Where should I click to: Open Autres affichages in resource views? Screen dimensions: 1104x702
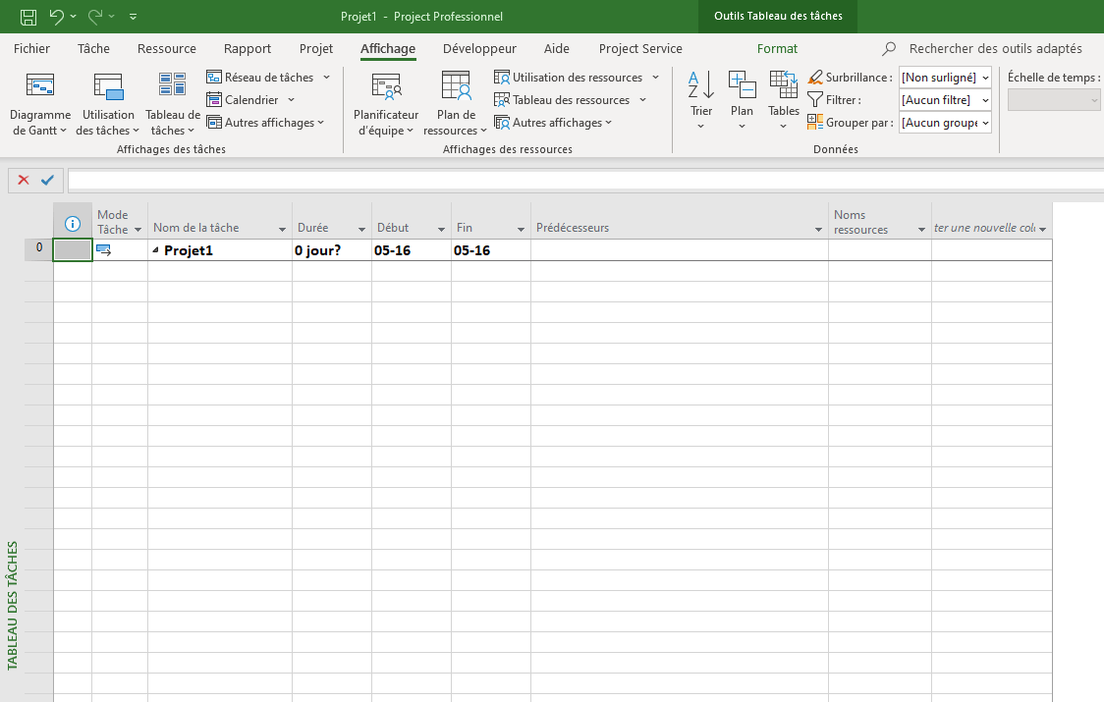click(553, 123)
